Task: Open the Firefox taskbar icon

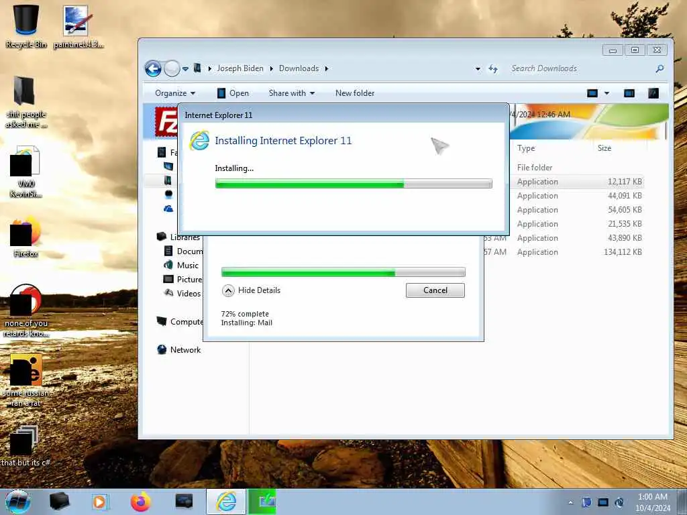Action: pyautogui.click(x=141, y=502)
